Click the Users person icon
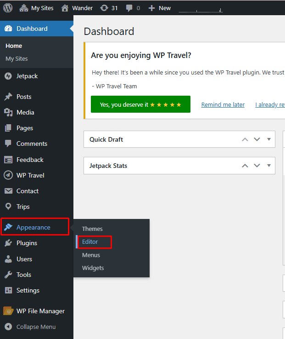Viewport: 285px width, 339px height. [8, 259]
